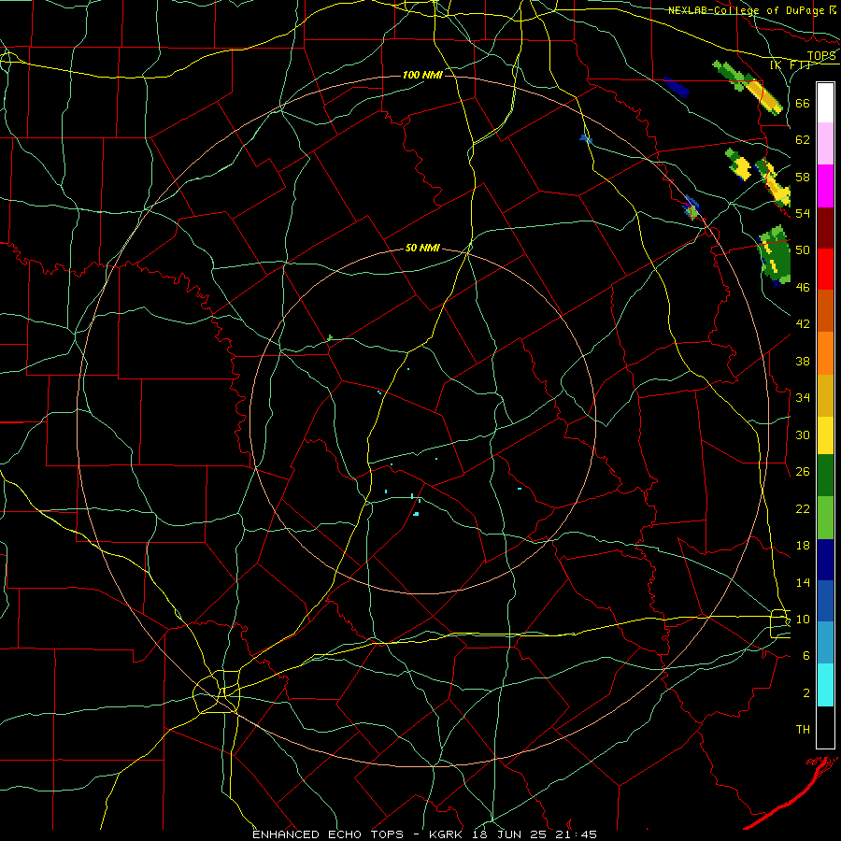Click the dark maroon 50-54 kft legend swatch

(x=825, y=228)
